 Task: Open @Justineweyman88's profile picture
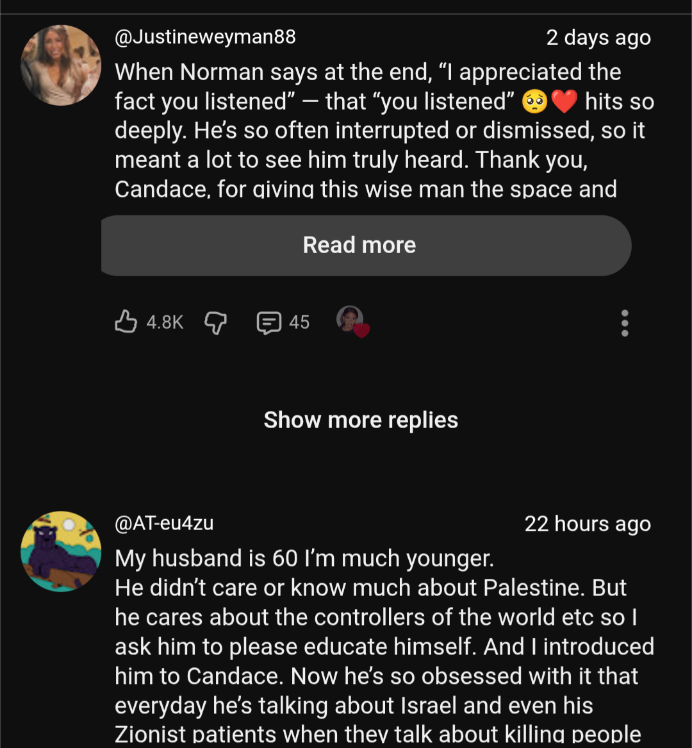point(61,65)
